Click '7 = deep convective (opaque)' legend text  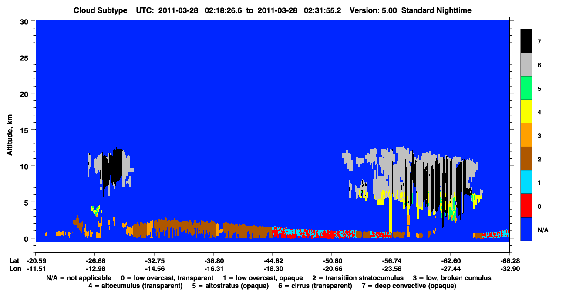[x=409, y=286]
